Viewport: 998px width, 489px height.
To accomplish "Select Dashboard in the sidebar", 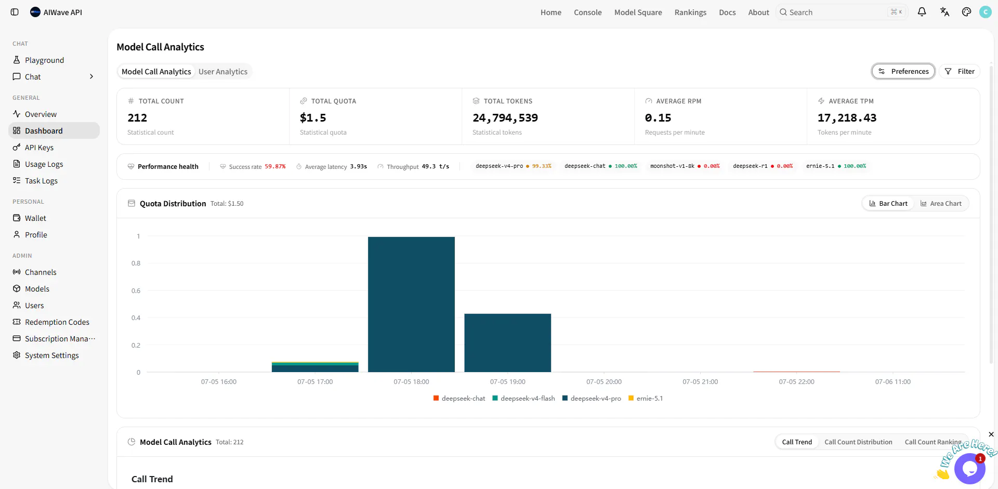I will (x=54, y=131).
